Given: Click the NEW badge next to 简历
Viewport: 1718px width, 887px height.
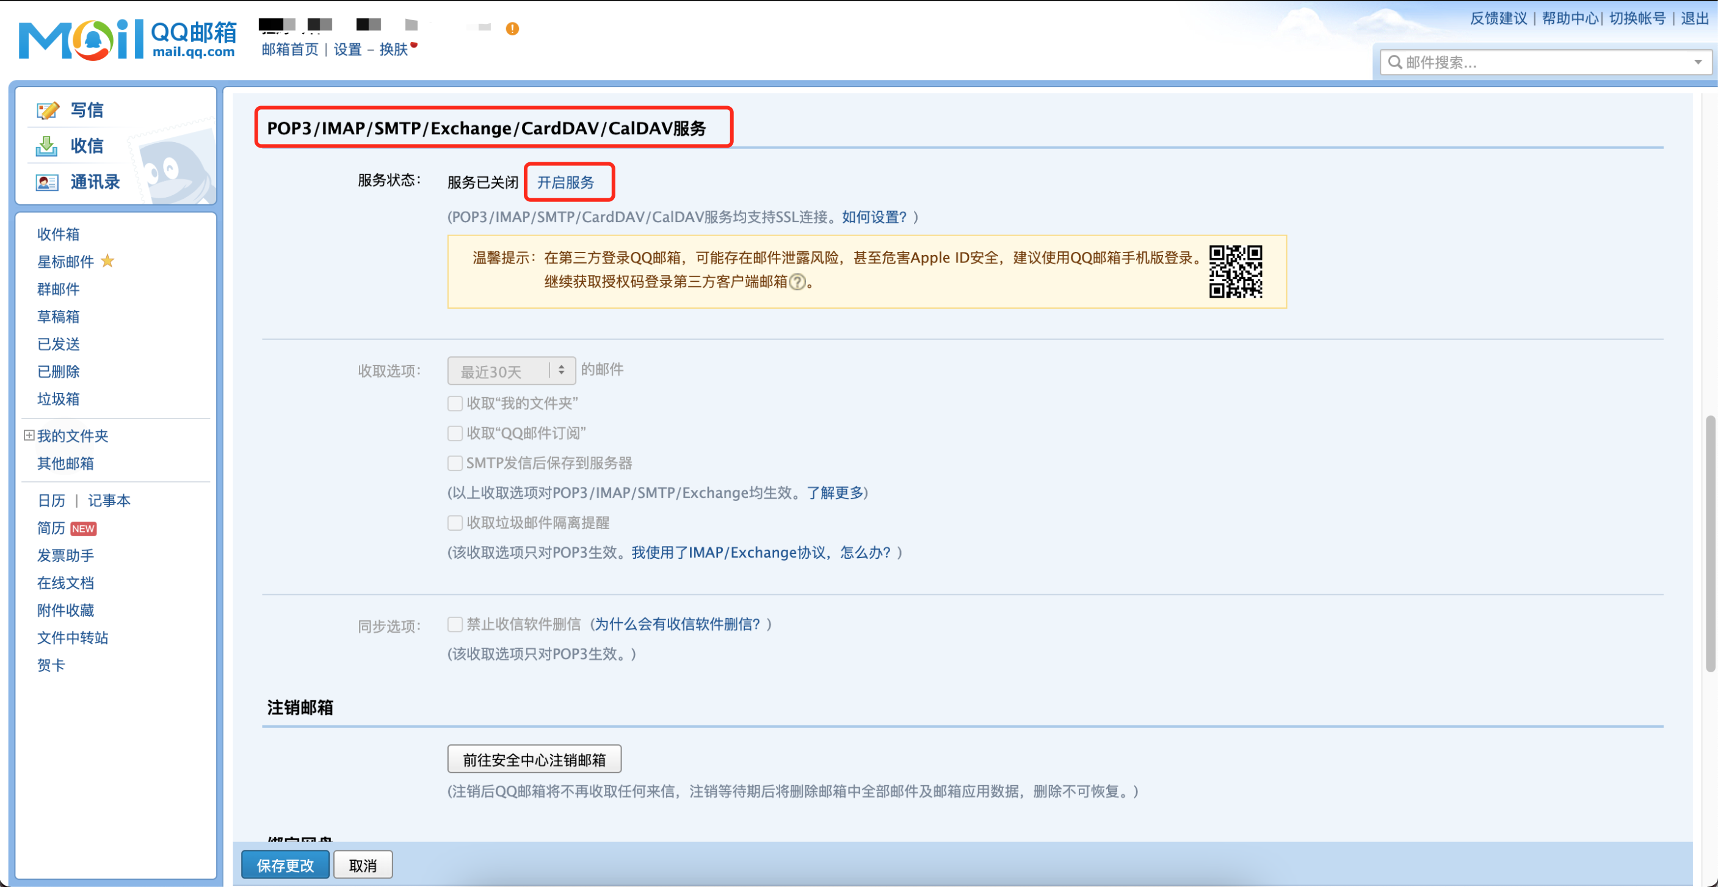Looking at the screenshot, I should click(x=84, y=528).
